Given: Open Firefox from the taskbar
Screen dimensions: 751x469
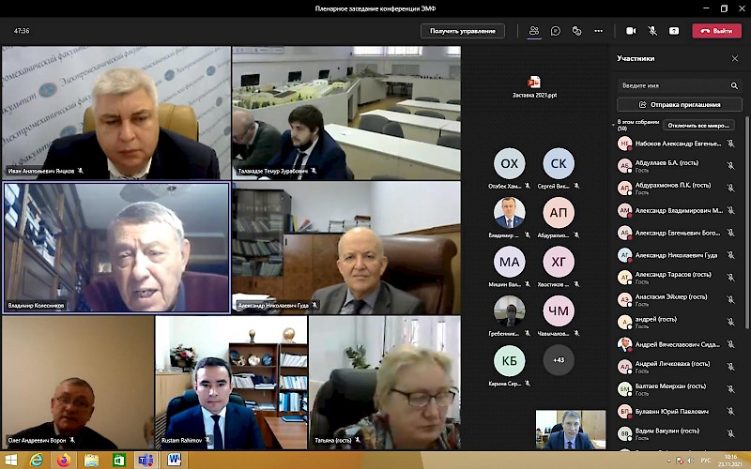Looking at the screenshot, I should (63, 460).
